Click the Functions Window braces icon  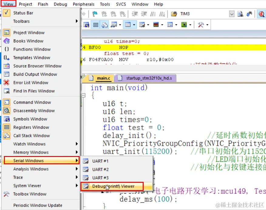(6, 49)
